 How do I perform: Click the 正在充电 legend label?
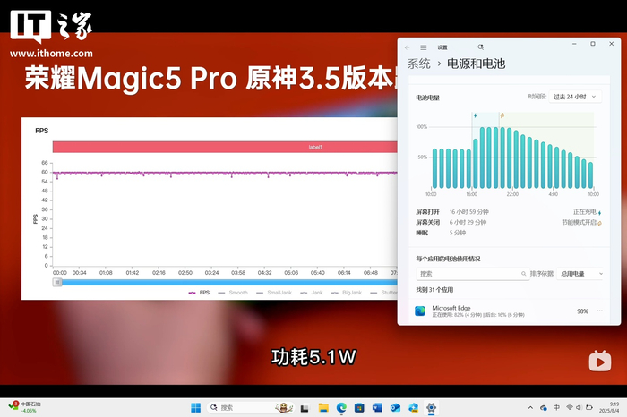(x=585, y=212)
